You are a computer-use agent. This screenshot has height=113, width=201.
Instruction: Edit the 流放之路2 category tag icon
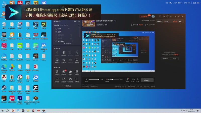tap(106, 25)
